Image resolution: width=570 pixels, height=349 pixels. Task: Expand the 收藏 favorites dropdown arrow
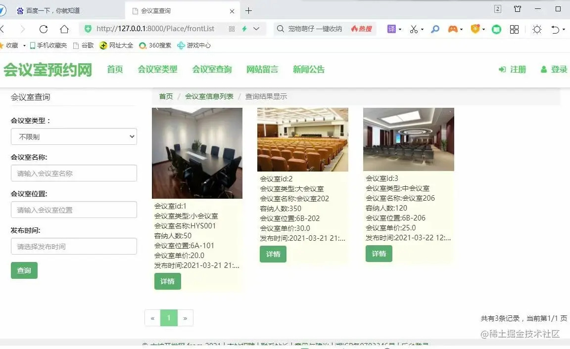24,46
